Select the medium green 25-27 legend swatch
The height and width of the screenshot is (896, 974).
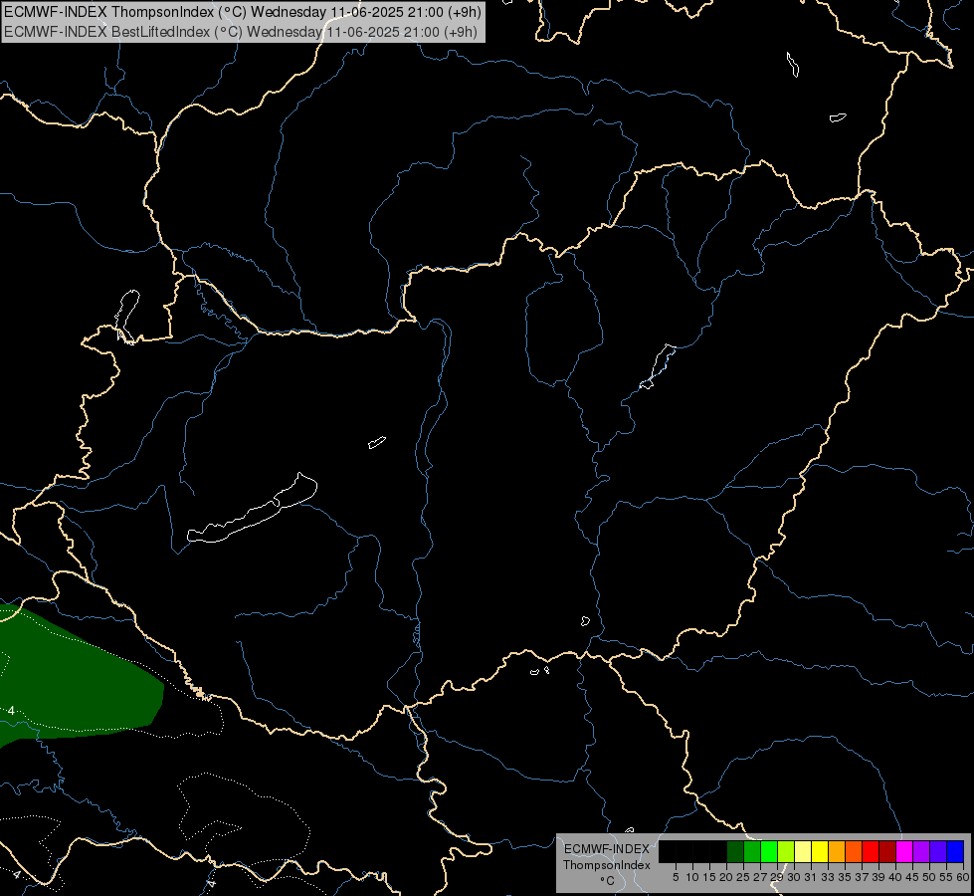click(x=752, y=852)
